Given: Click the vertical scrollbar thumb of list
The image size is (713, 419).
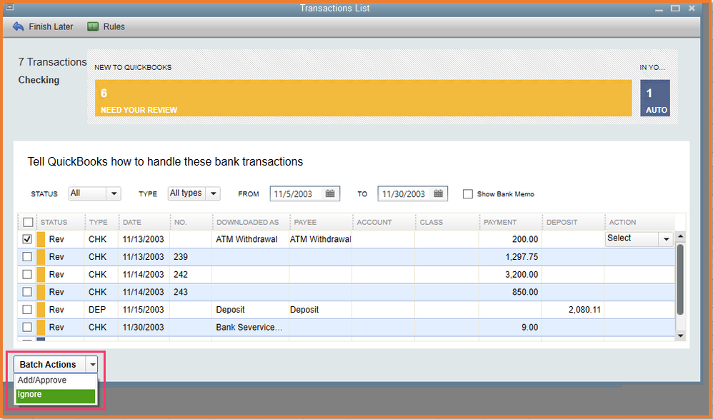Looking at the screenshot, I should [x=680, y=280].
